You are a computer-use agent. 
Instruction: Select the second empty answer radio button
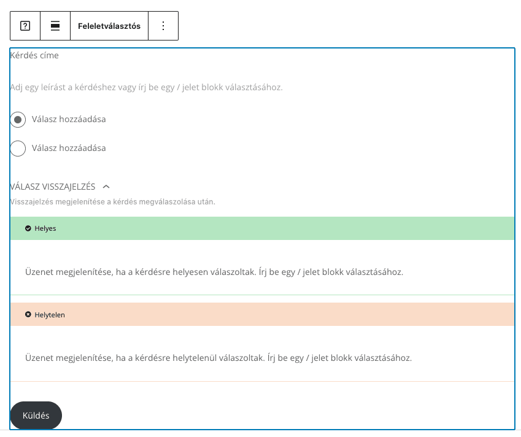(x=18, y=148)
